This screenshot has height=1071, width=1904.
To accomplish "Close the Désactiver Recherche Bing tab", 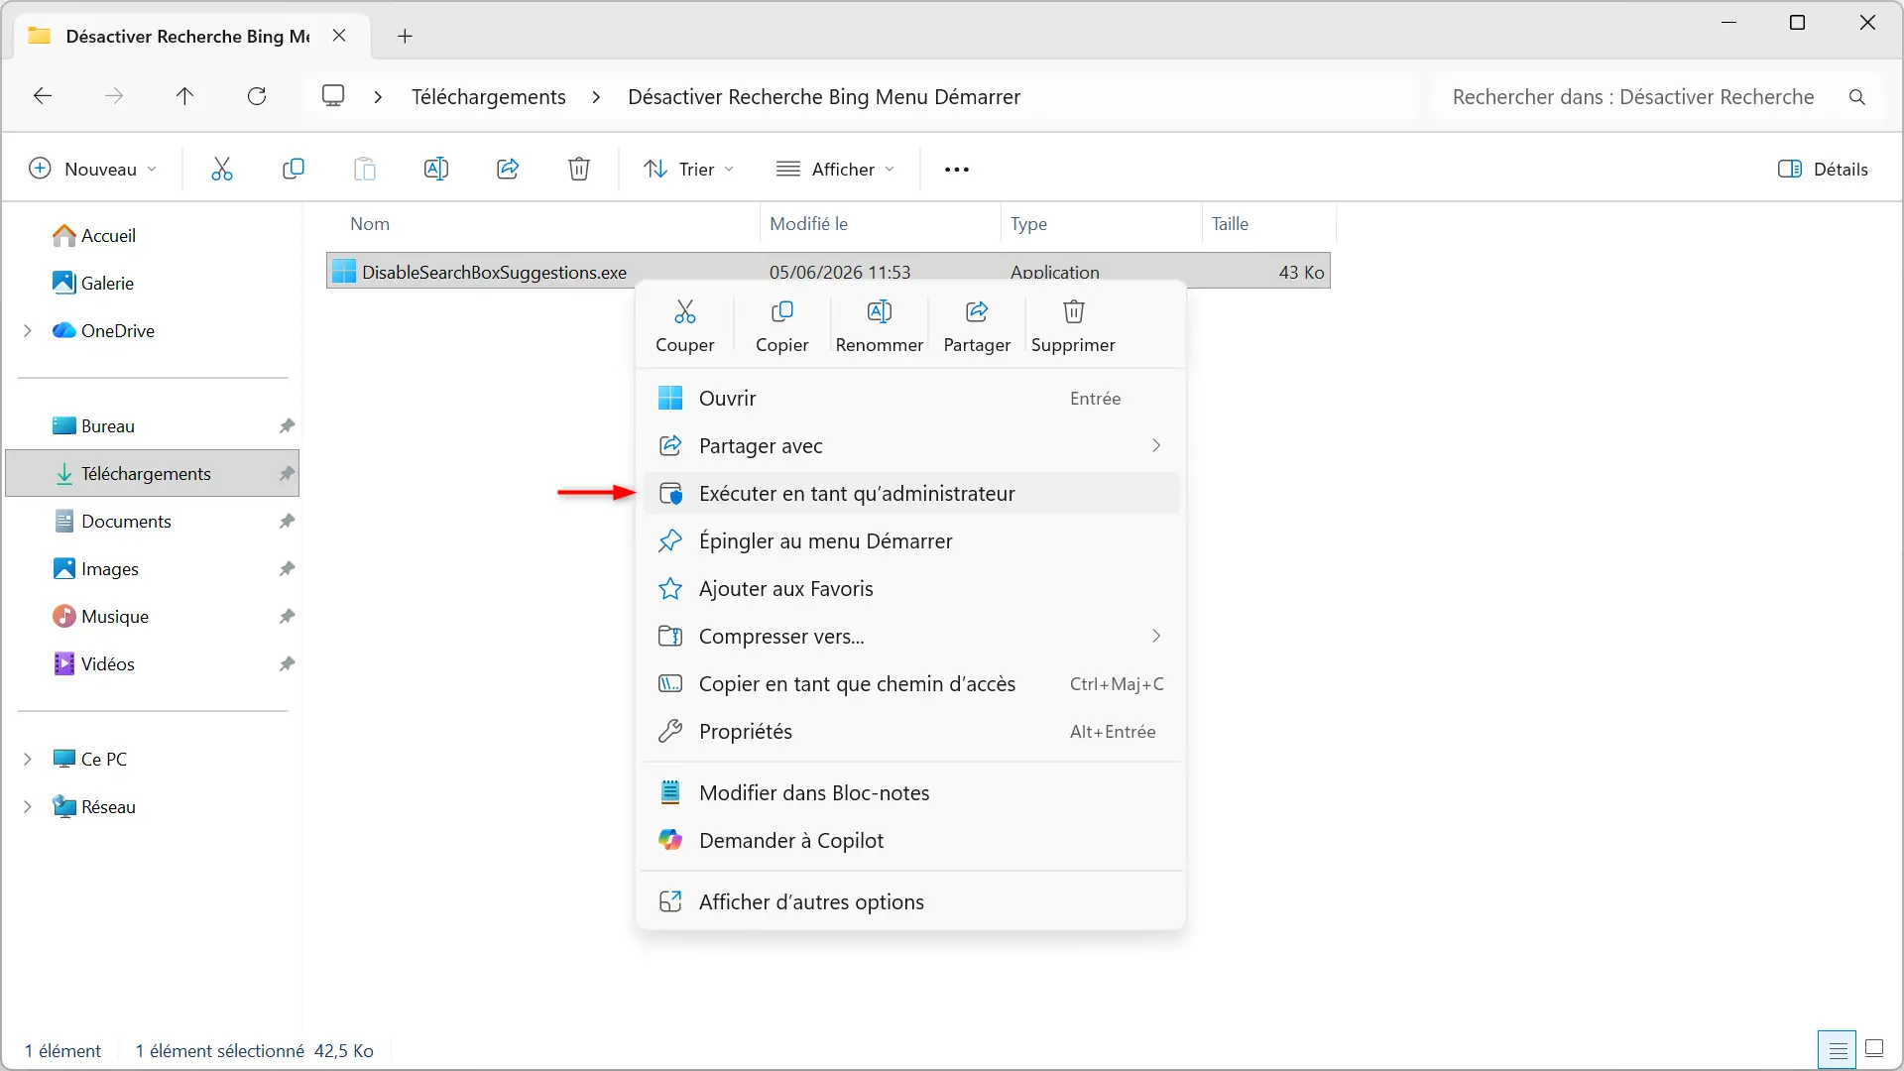I will pos(339,36).
